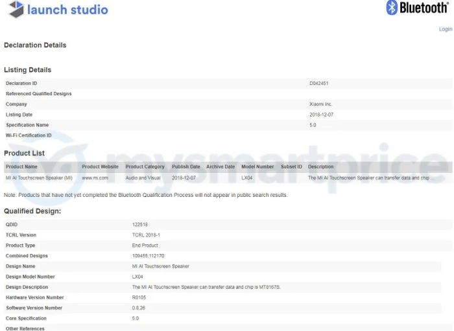Viewport: 454px width, 331px height.
Task: Click the Description column header
Action: 321,166
